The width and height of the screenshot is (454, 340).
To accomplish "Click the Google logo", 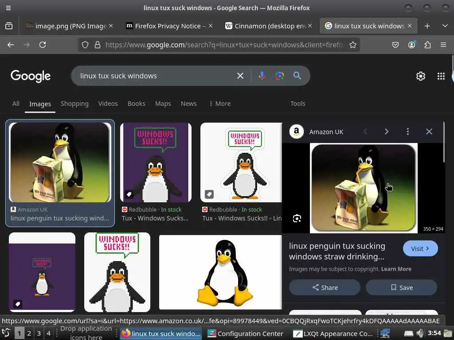I will click(x=31, y=76).
